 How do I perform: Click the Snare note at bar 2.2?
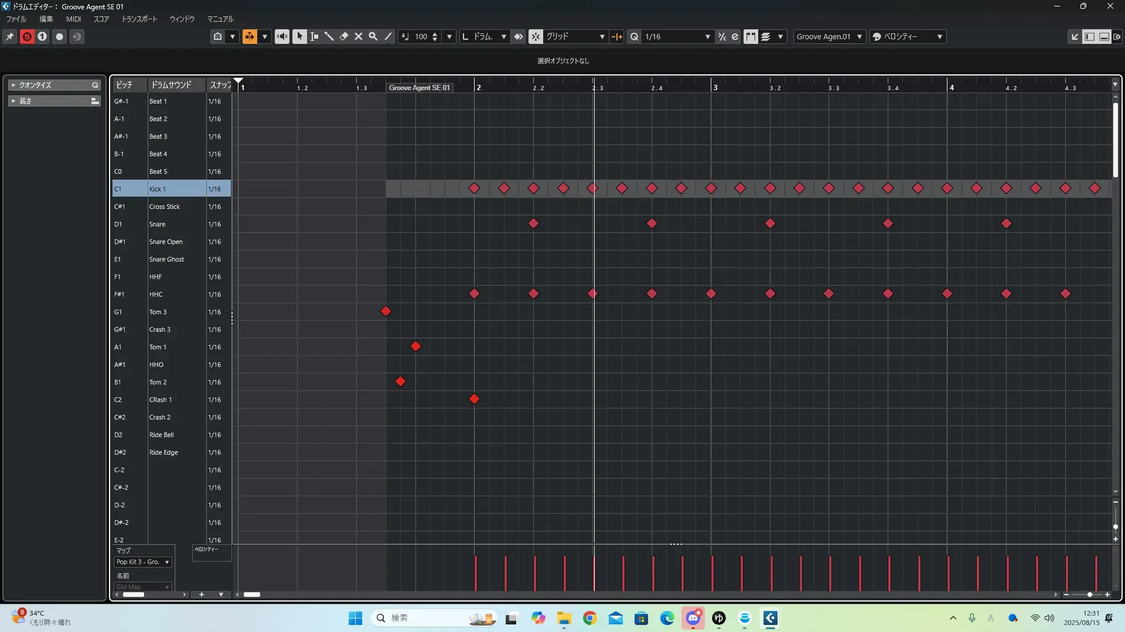coord(533,224)
